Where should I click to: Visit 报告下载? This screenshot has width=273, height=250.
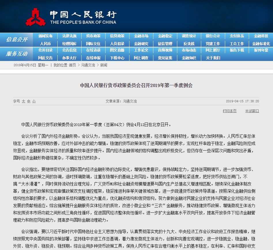coord(237,50)
